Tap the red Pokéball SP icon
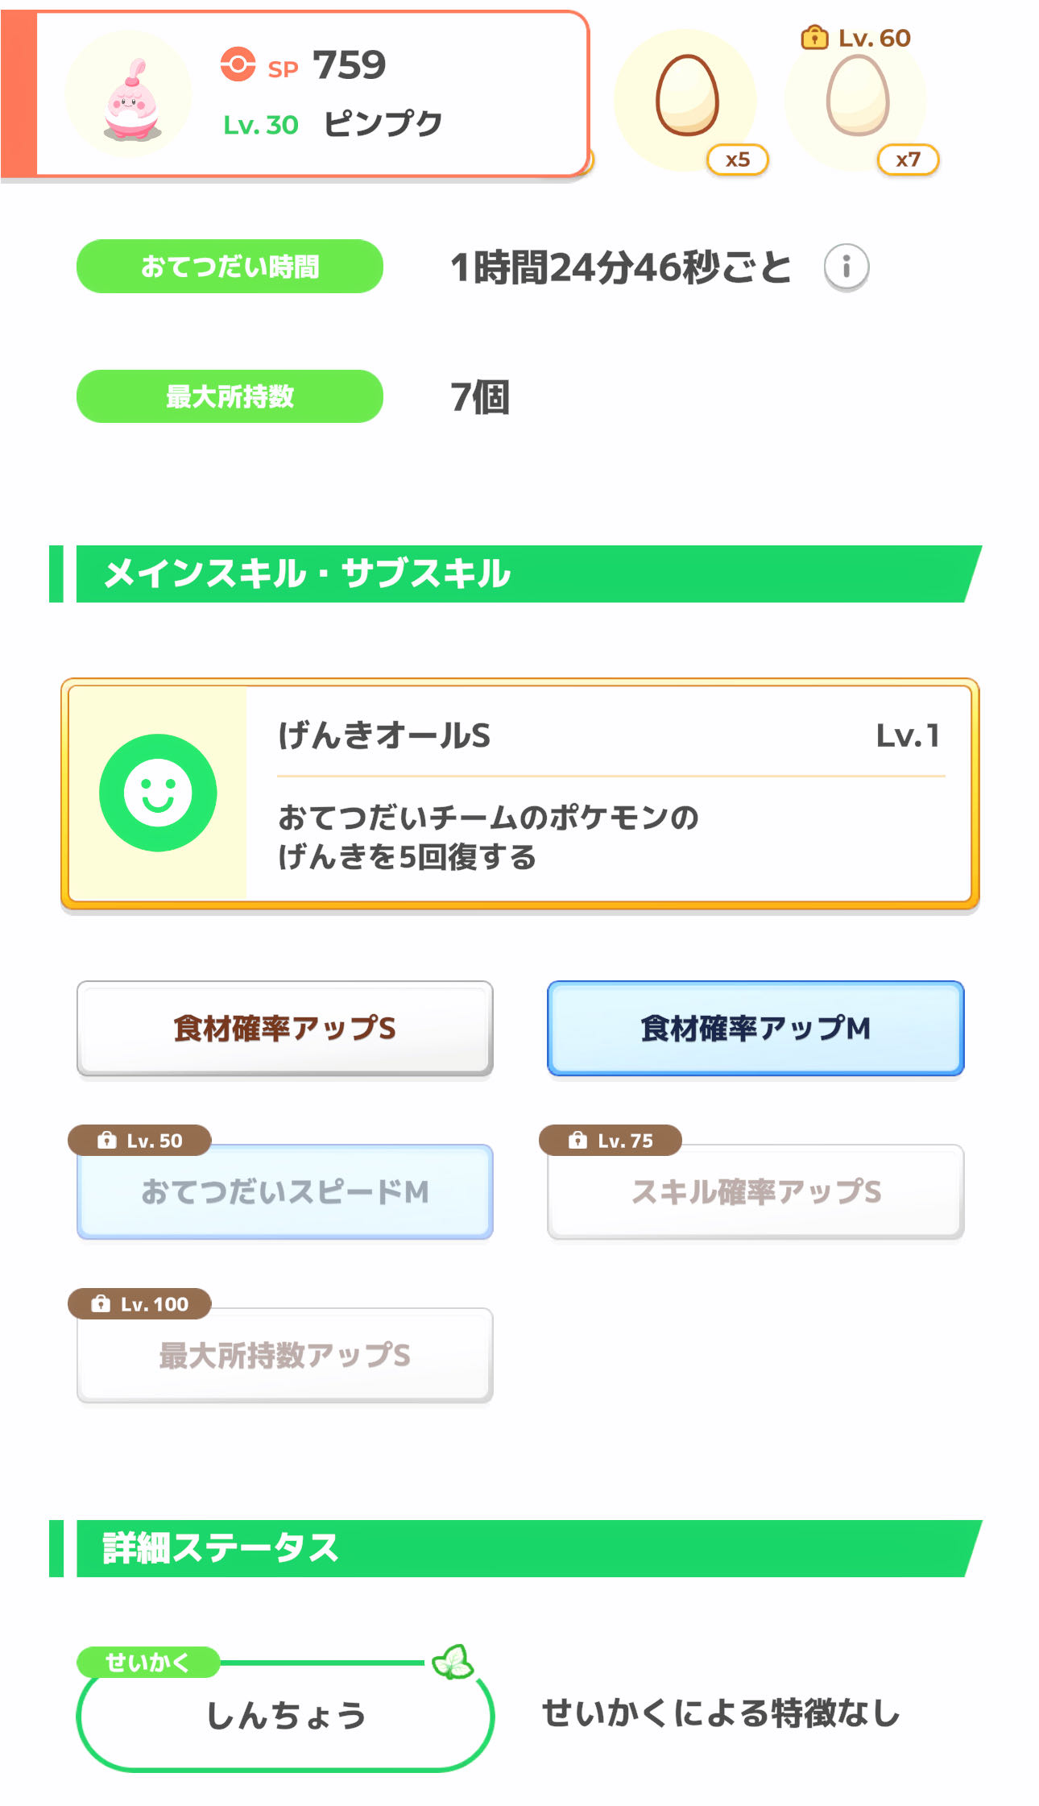This screenshot has width=1039, height=1806. point(238,64)
